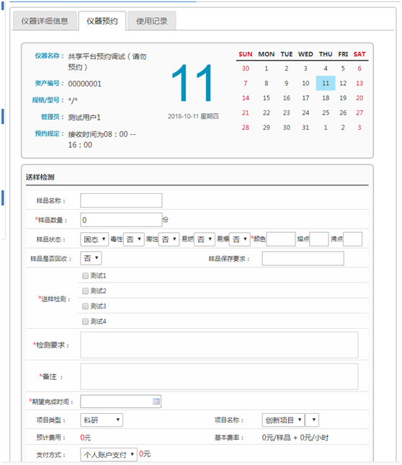Check the 测试1 checkbox
The height and width of the screenshot is (465, 402).
coord(85,276)
